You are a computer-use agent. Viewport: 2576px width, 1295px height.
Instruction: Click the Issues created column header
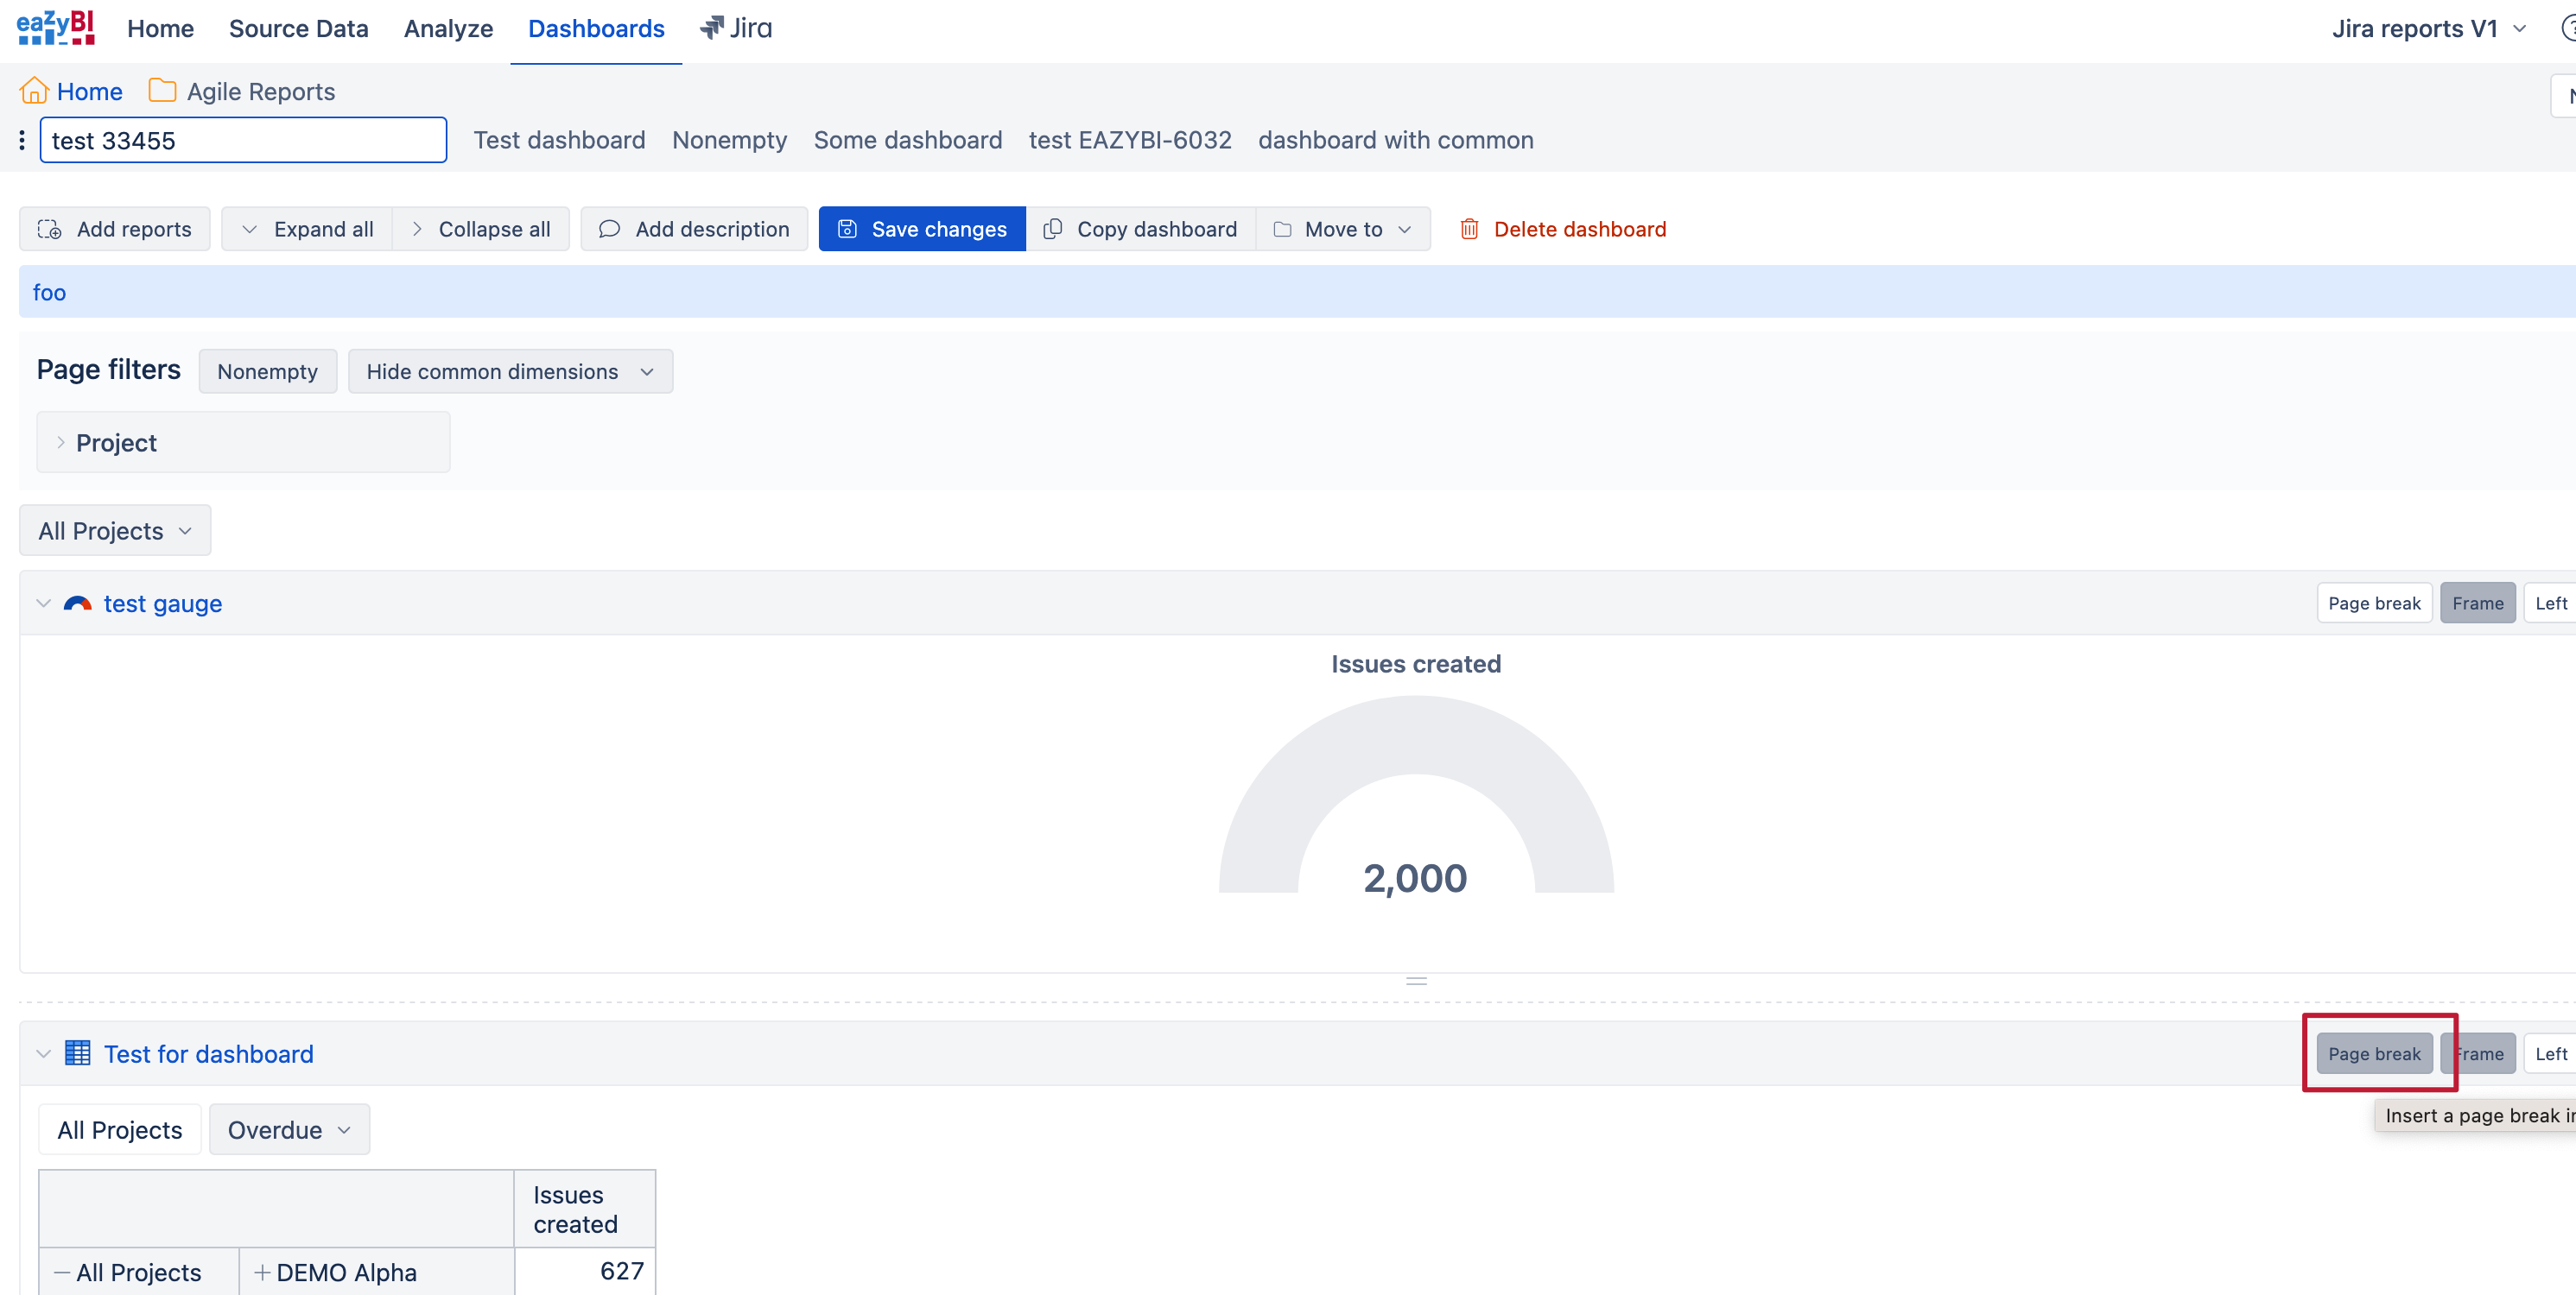pos(585,1208)
